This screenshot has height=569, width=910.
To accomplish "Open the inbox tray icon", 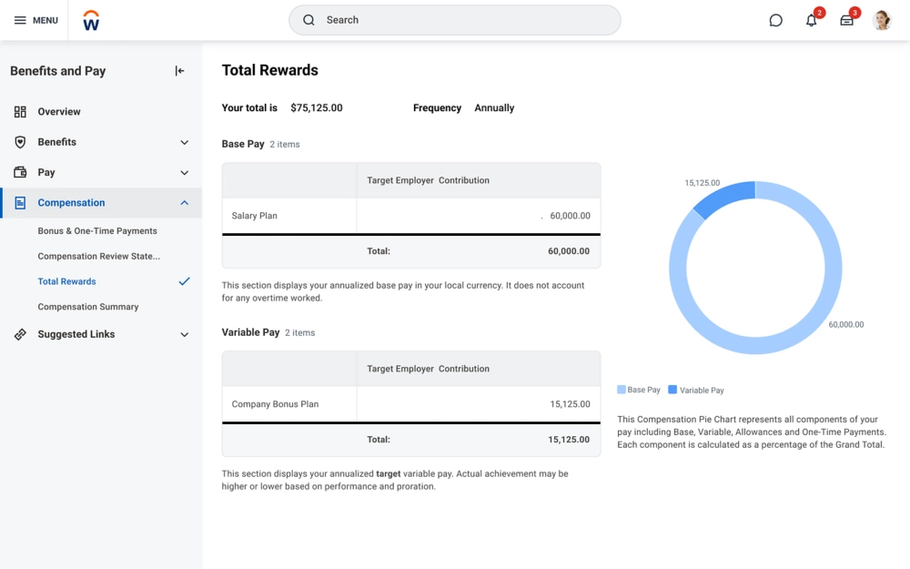I will pyautogui.click(x=846, y=20).
